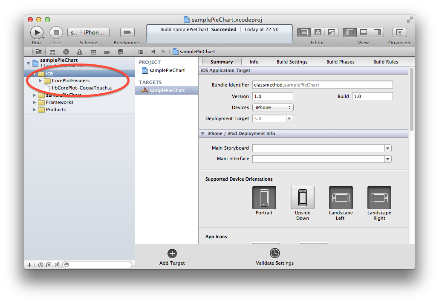Switch to the Version editor
The image size is (439, 303).
pos(331,32)
